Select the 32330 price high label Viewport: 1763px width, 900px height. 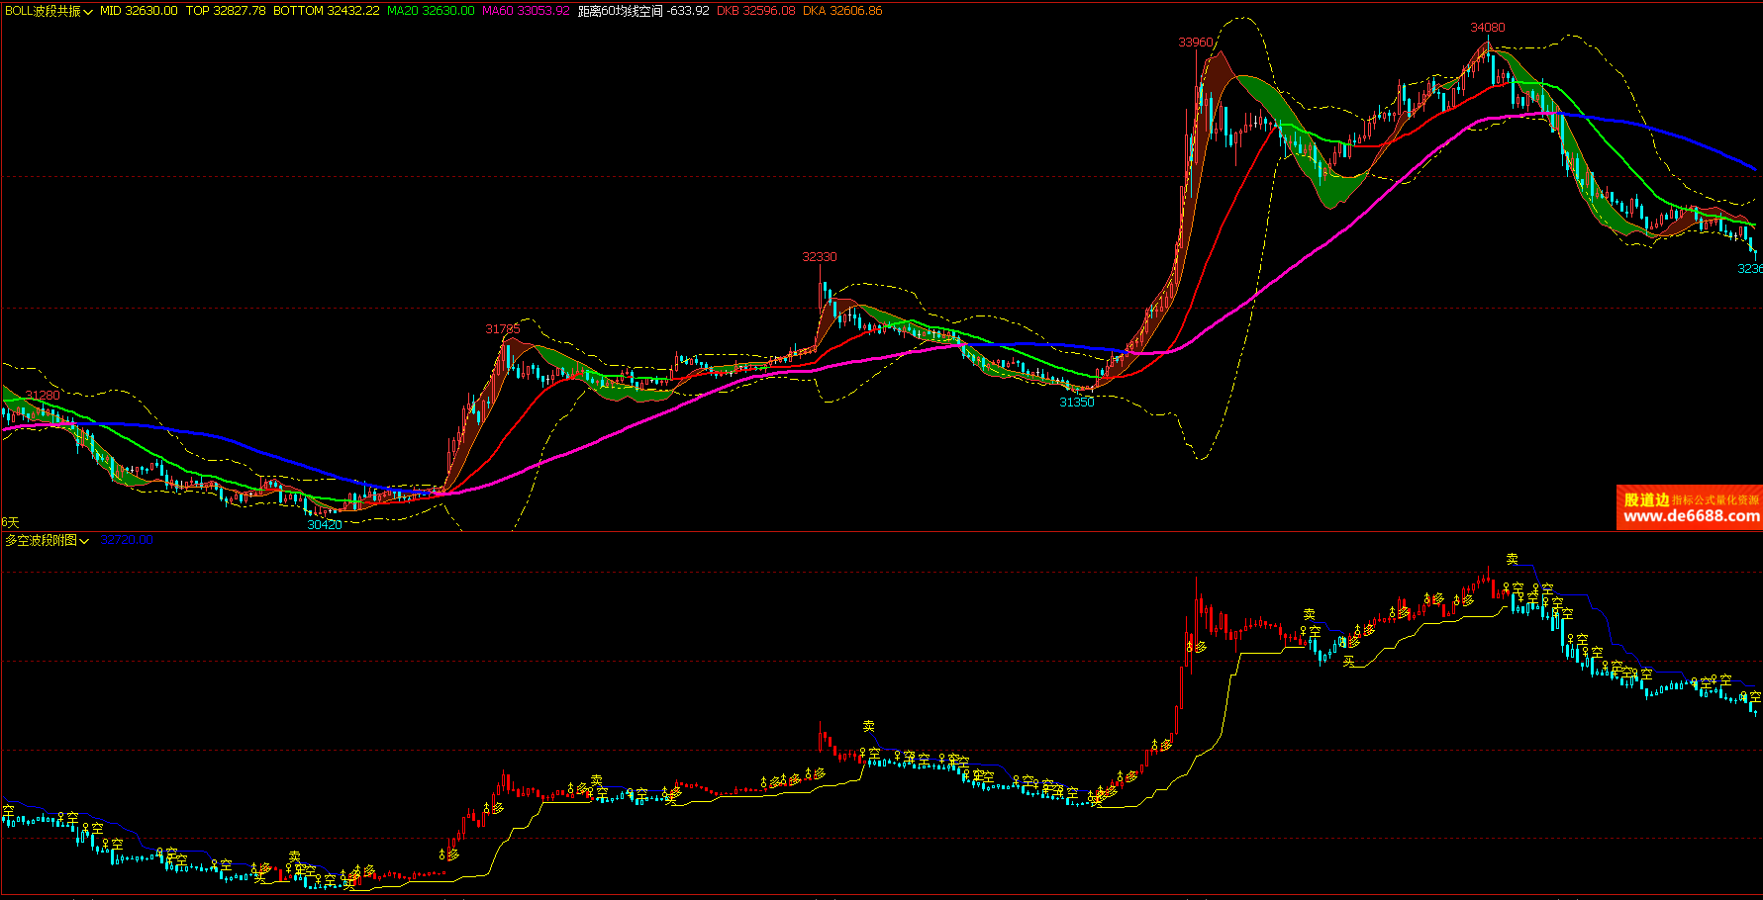click(819, 257)
